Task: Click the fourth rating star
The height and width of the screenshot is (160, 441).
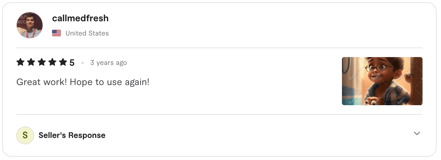Action: click(x=52, y=62)
